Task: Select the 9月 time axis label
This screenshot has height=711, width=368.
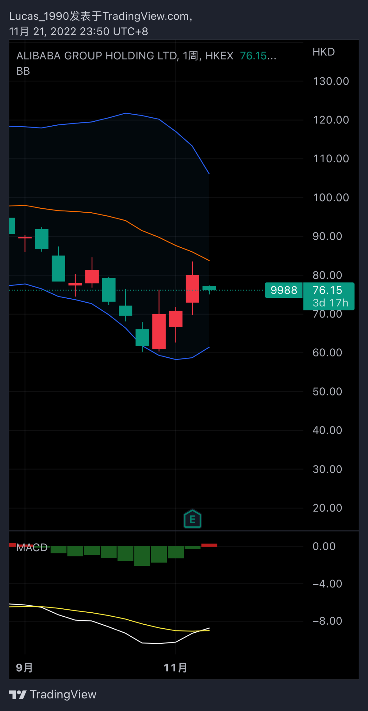Action: pyautogui.click(x=25, y=668)
